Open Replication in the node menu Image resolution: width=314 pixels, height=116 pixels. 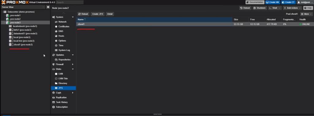[x=61, y=97]
